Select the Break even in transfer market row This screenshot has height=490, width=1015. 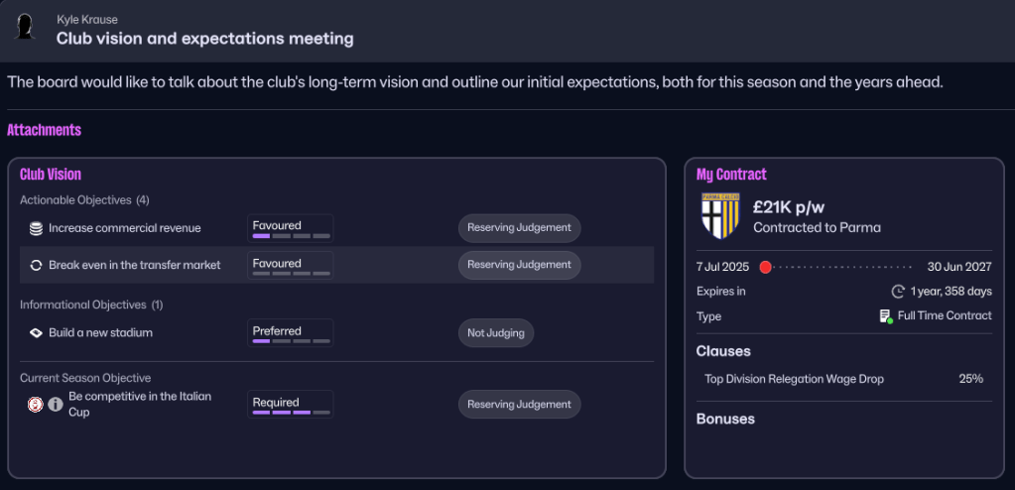135,265
